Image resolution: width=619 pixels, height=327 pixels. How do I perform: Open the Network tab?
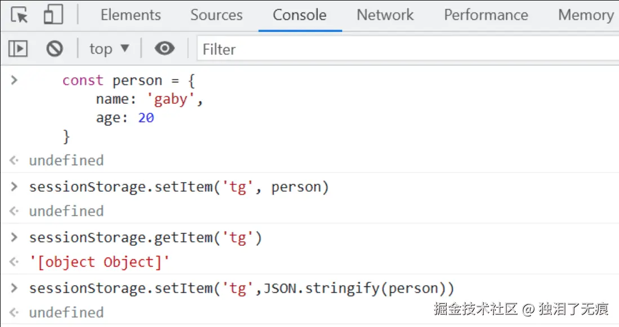pyautogui.click(x=385, y=15)
